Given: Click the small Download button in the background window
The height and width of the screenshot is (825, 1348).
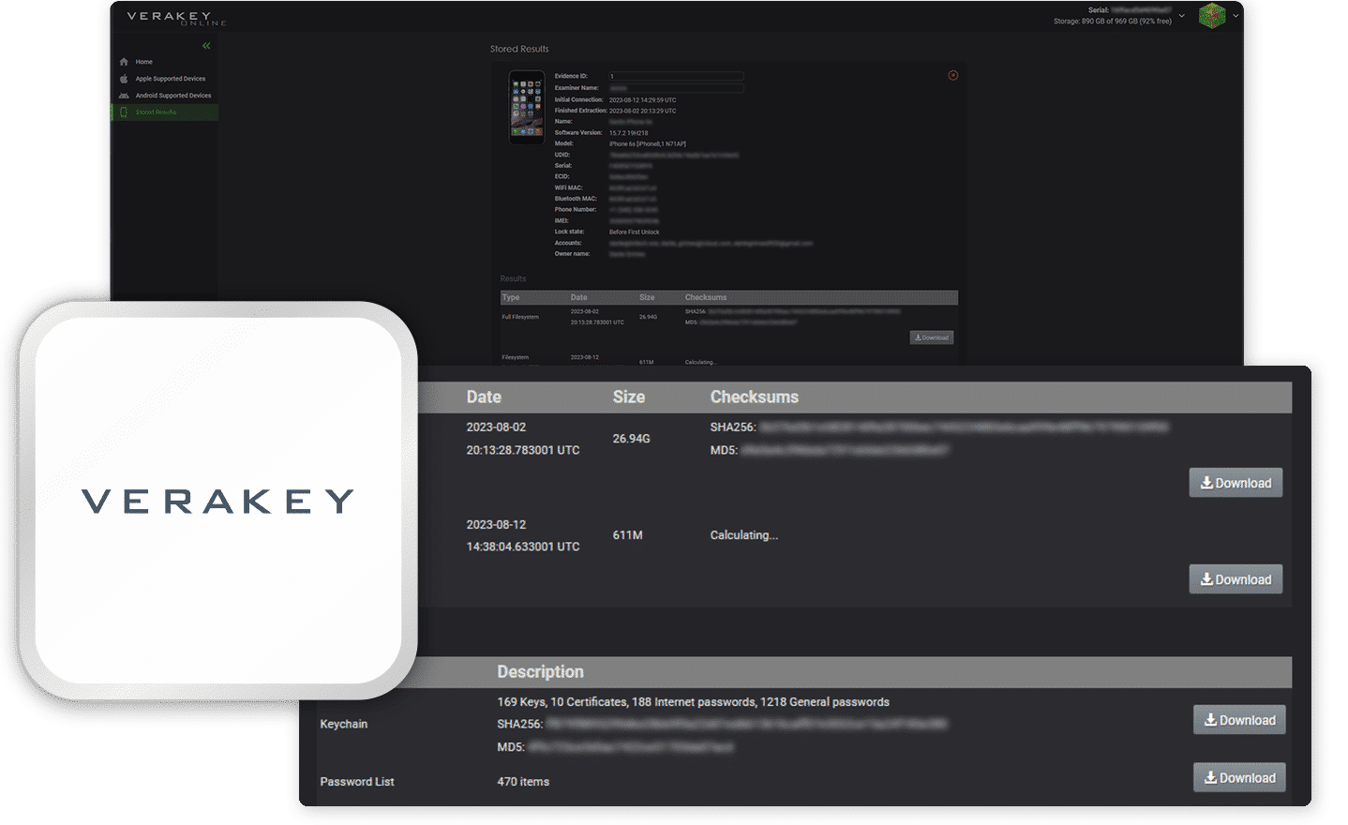Looking at the screenshot, I should coord(932,337).
